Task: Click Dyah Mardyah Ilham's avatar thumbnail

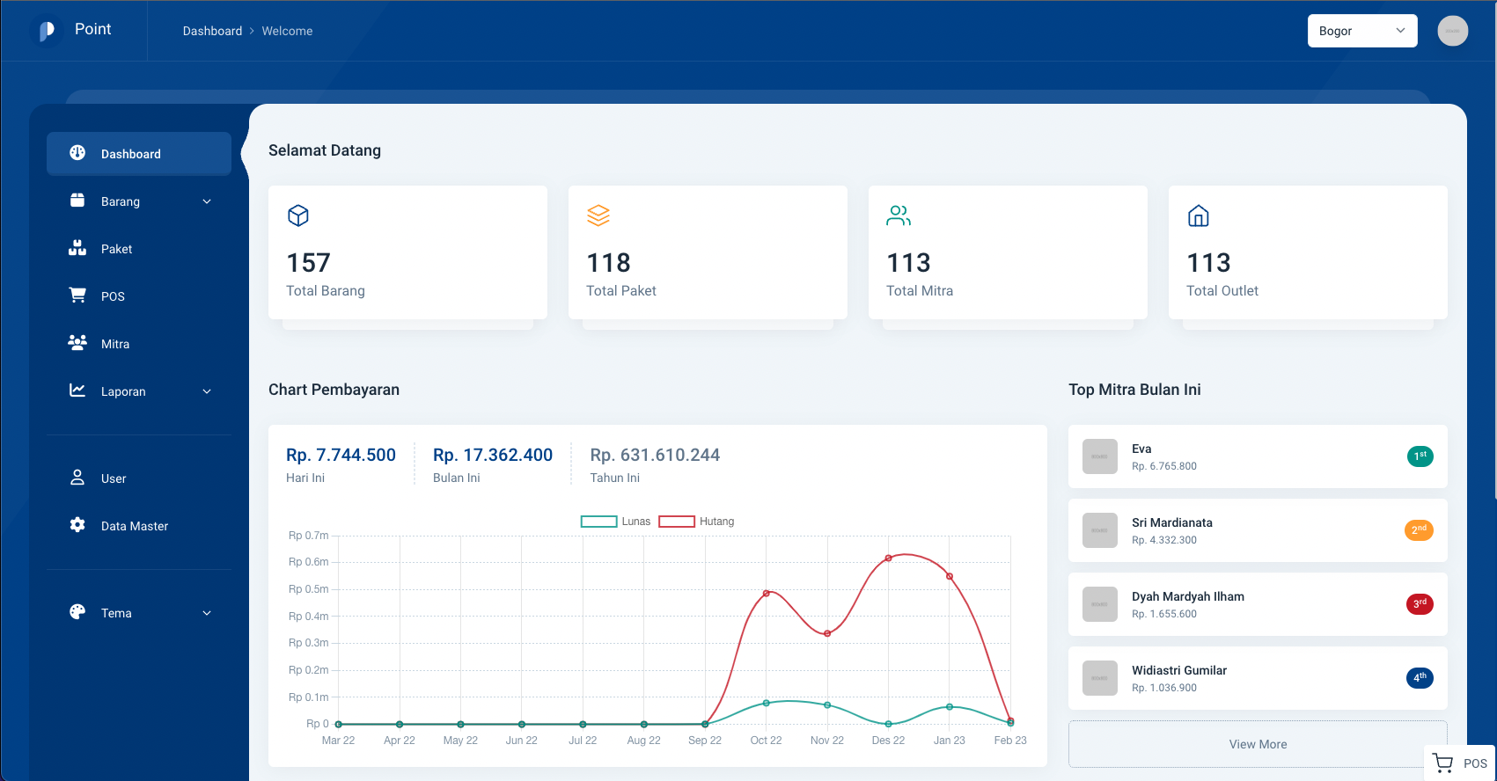Action: (1100, 604)
